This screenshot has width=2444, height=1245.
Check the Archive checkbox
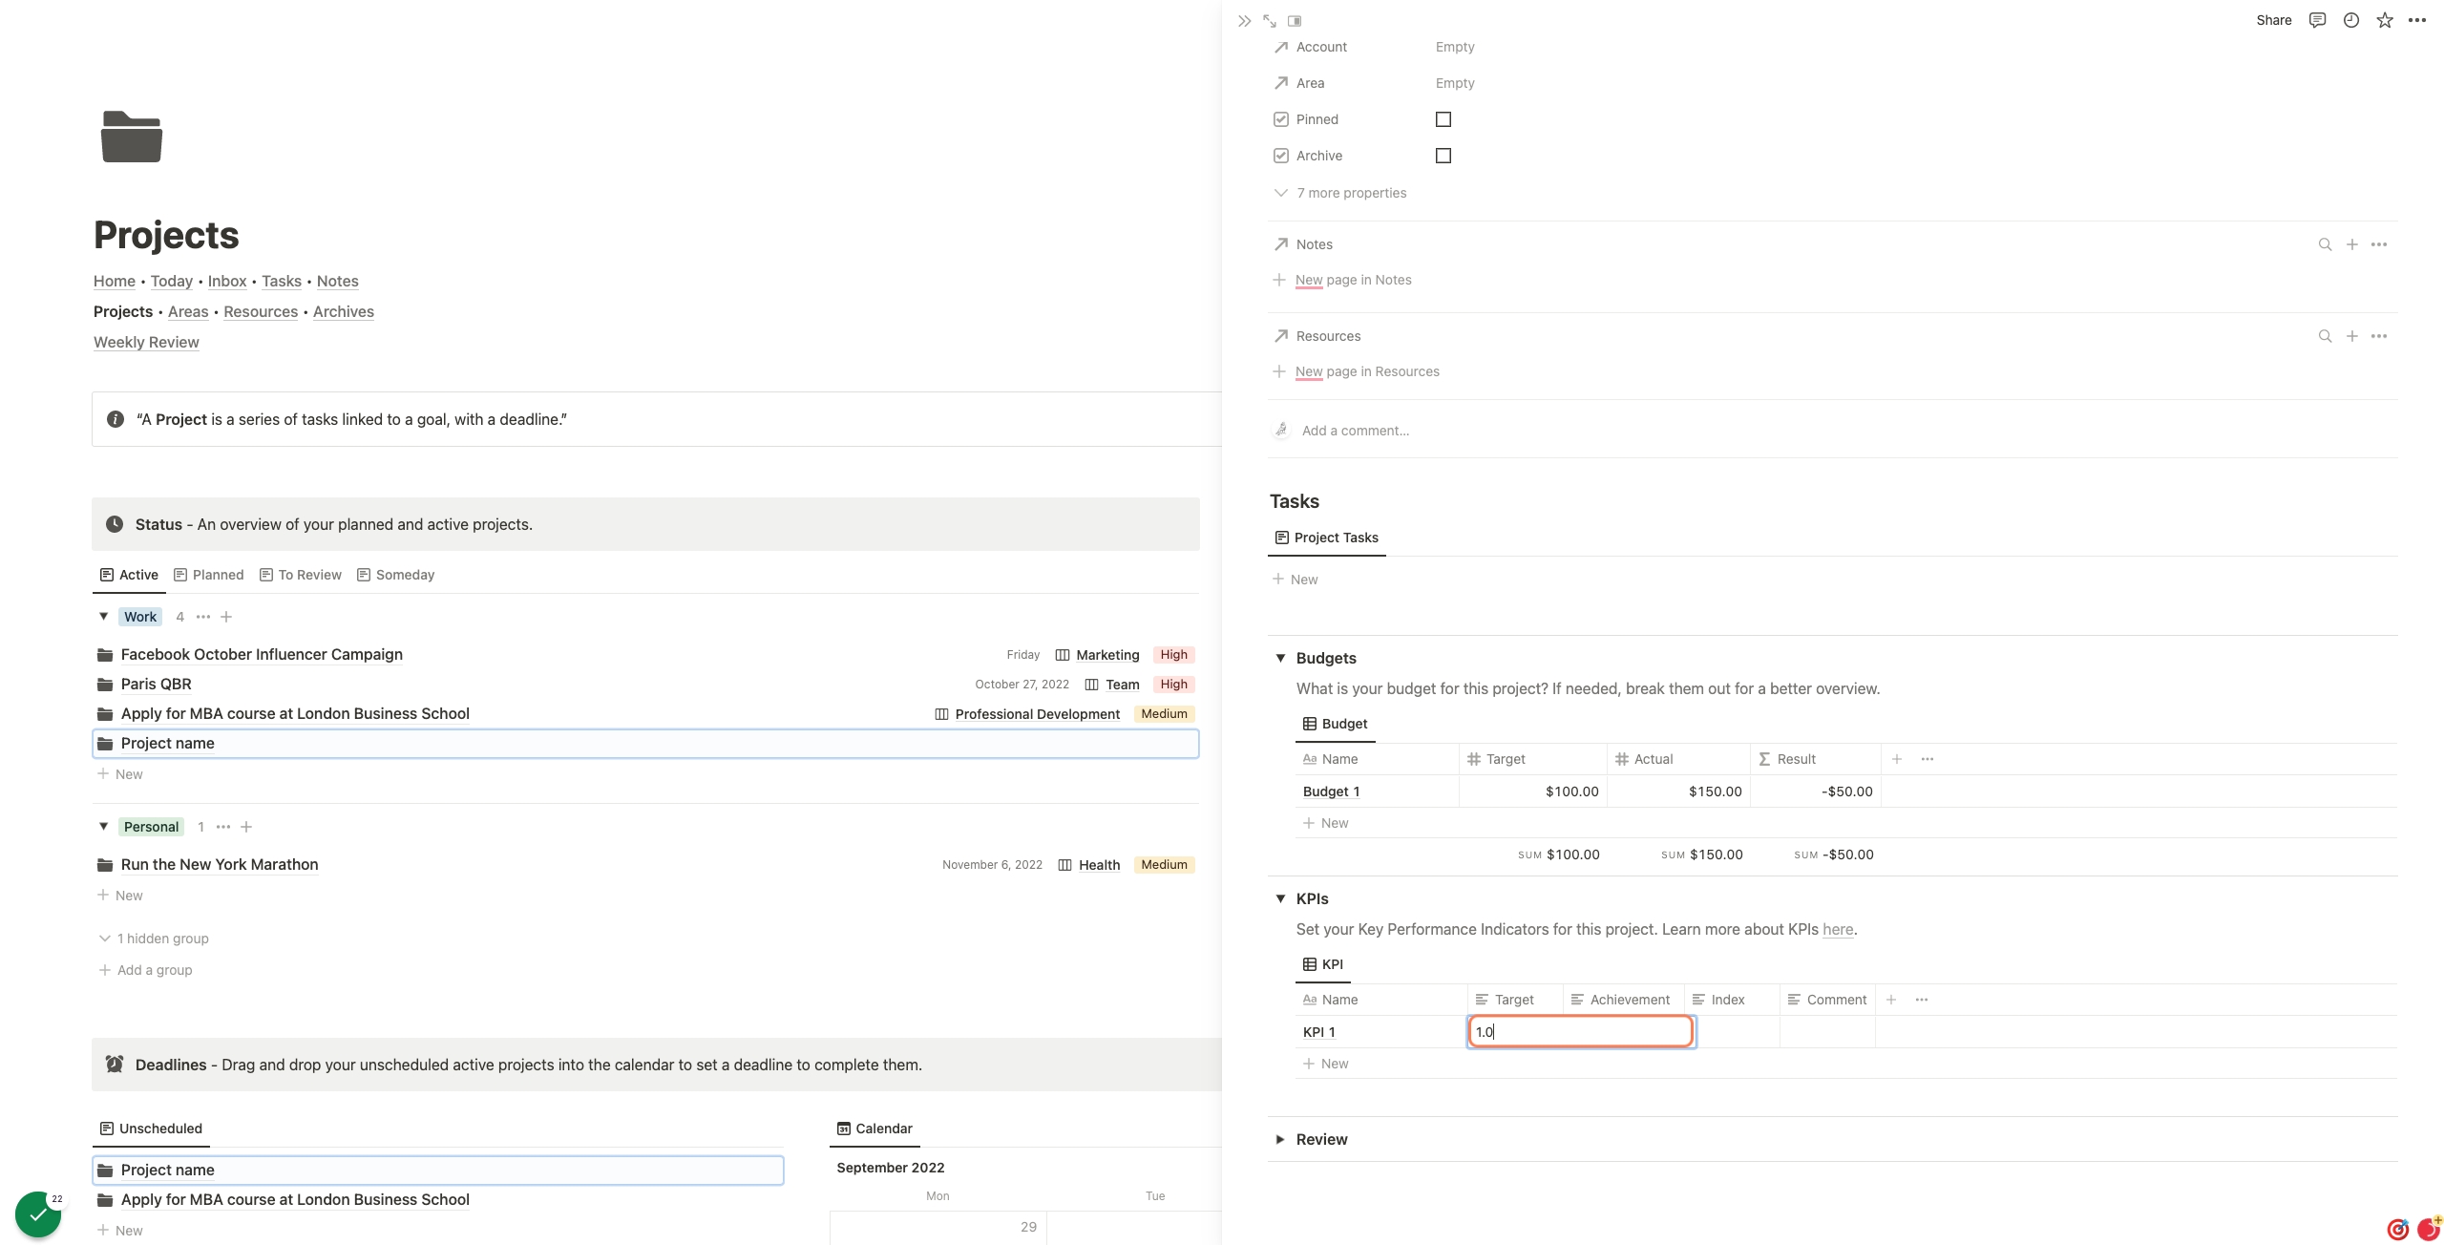1443,156
